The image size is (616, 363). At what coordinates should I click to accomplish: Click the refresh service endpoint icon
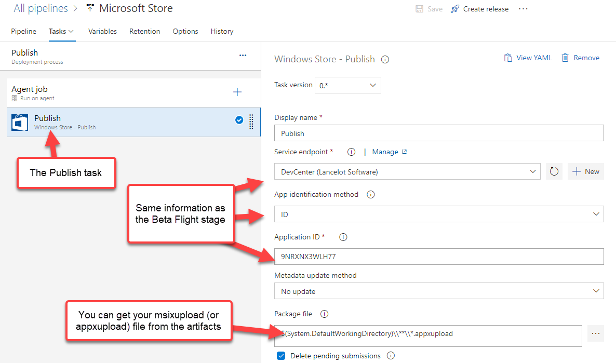point(554,171)
